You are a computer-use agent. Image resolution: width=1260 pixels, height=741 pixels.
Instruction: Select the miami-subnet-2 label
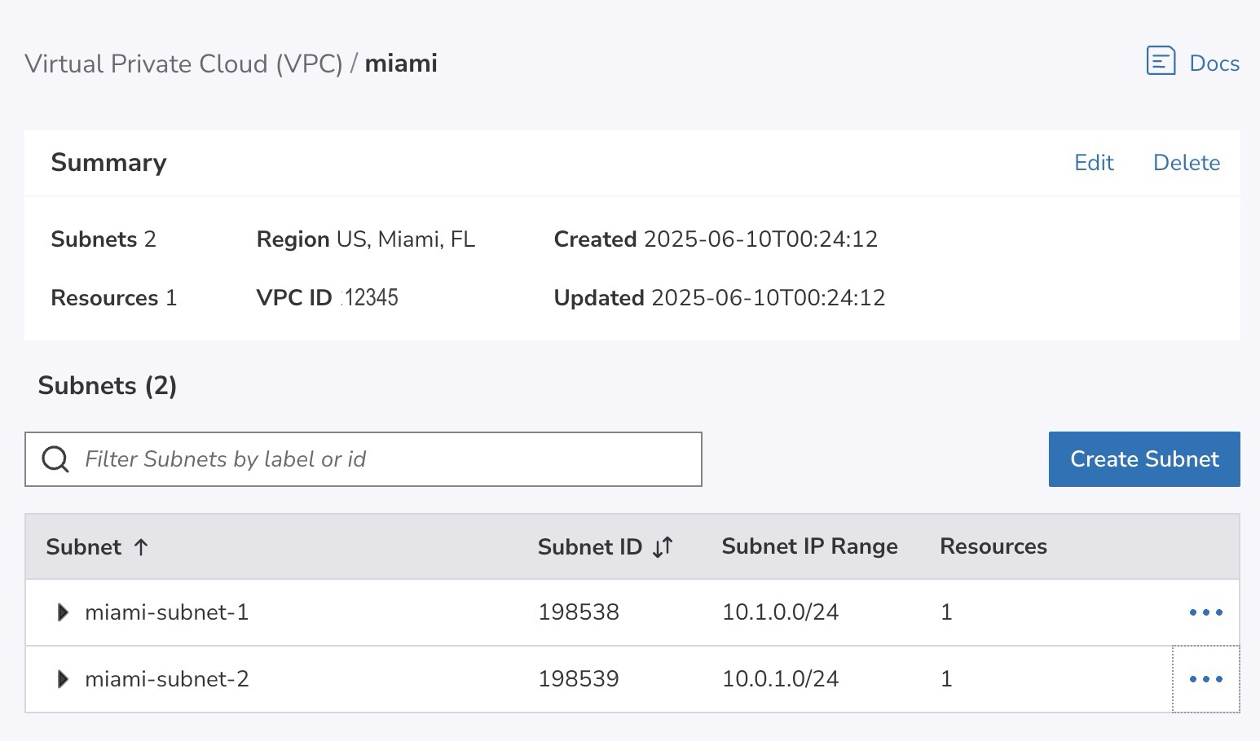[x=167, y=679]
